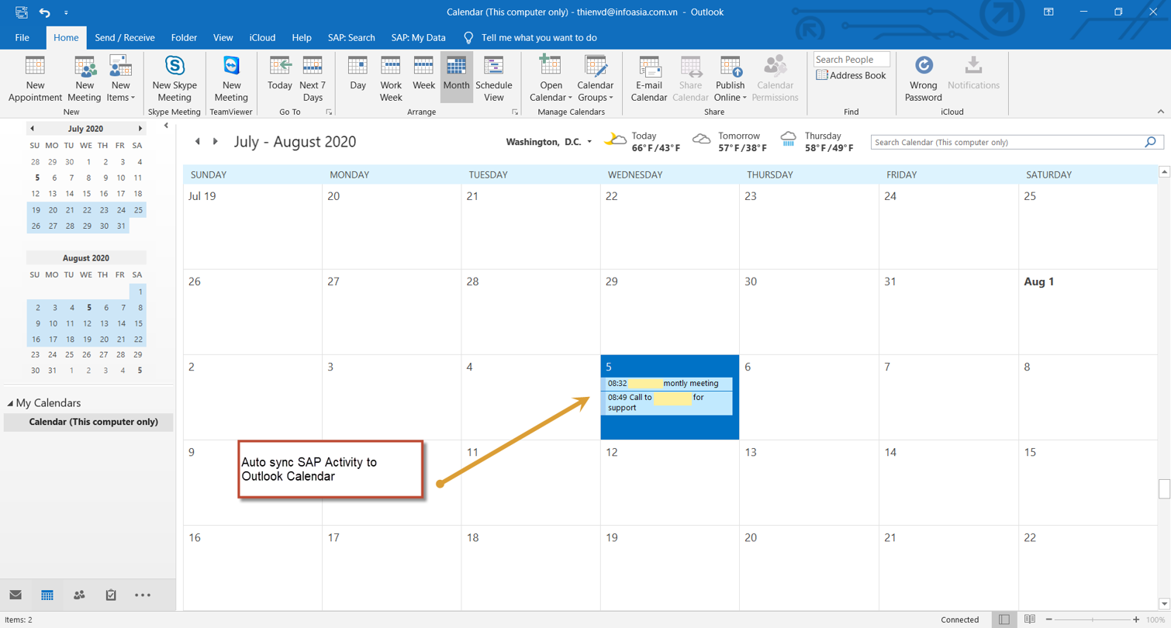Click the Undo arrow in quick access toolbar
This screenshot has height=628, width=1171.
(44, 12)
